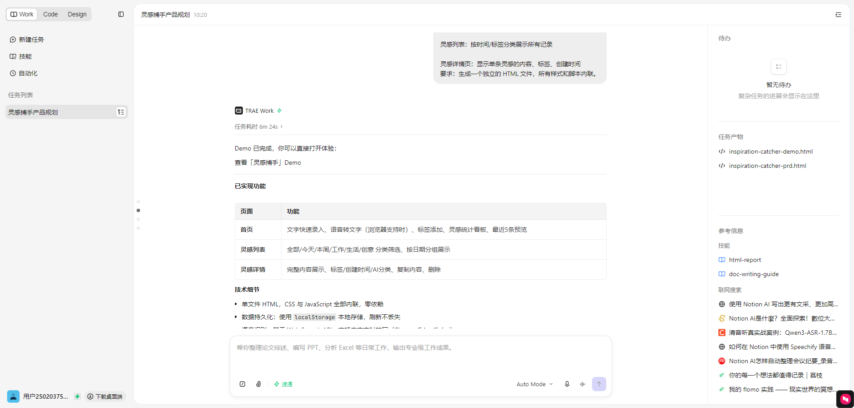Switch to the Design tab
Screen dimensions: 854x408
(77, 14)
